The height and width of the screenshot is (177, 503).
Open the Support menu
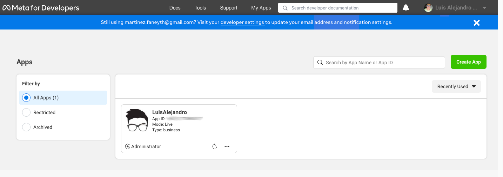pos(229,8)
